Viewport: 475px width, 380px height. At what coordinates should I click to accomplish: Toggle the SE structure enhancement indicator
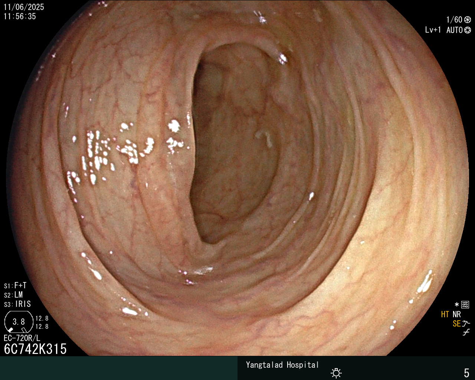[x=456, y=324]
